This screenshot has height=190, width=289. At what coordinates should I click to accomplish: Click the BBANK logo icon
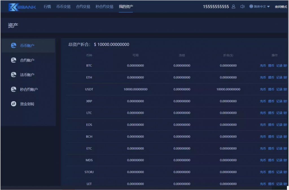point(13,7)
